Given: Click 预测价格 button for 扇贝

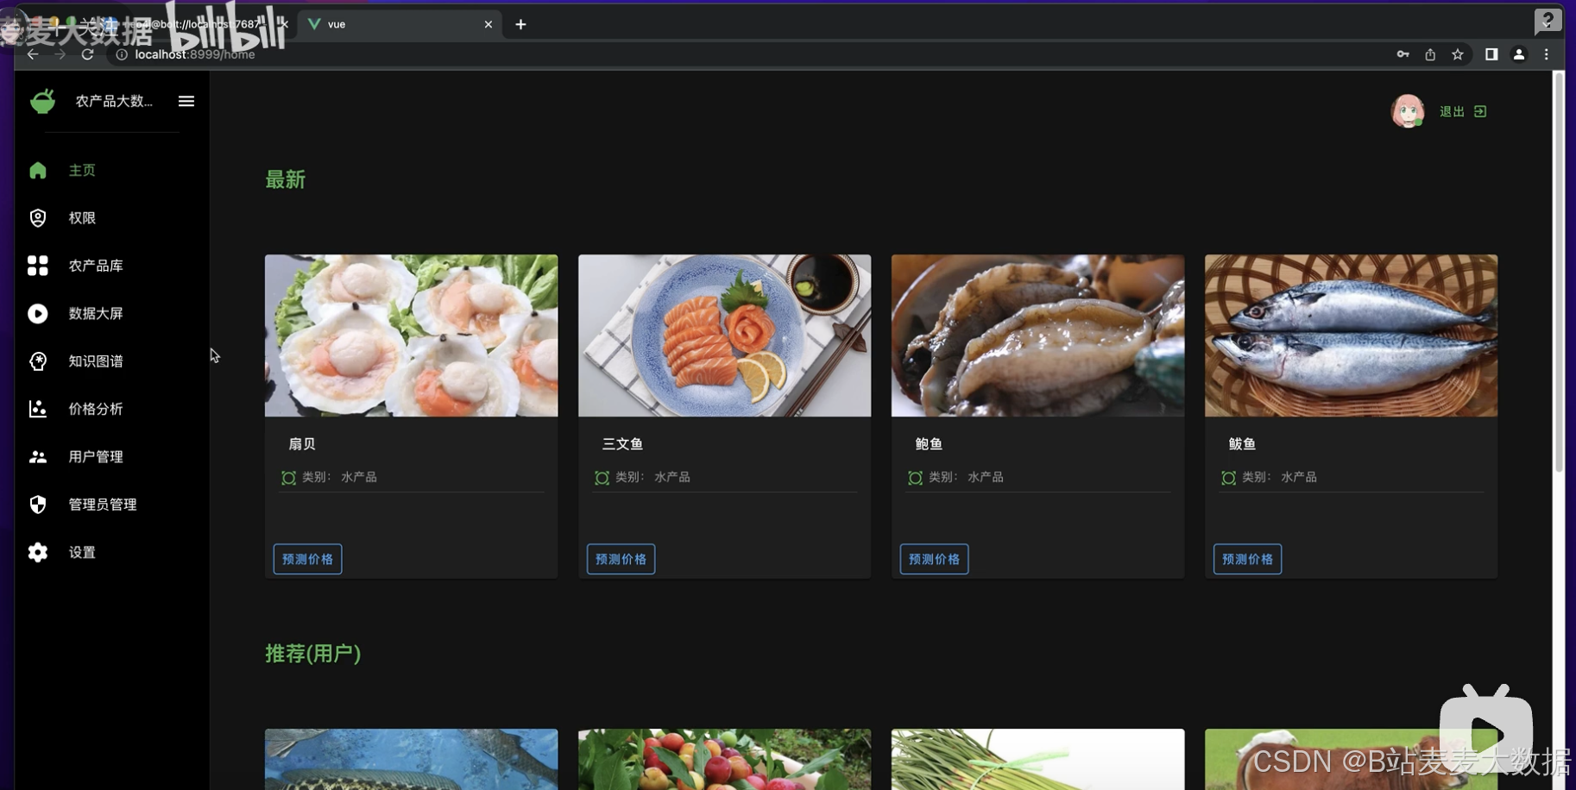Looking at the screenshot, I should click(307, 559).
